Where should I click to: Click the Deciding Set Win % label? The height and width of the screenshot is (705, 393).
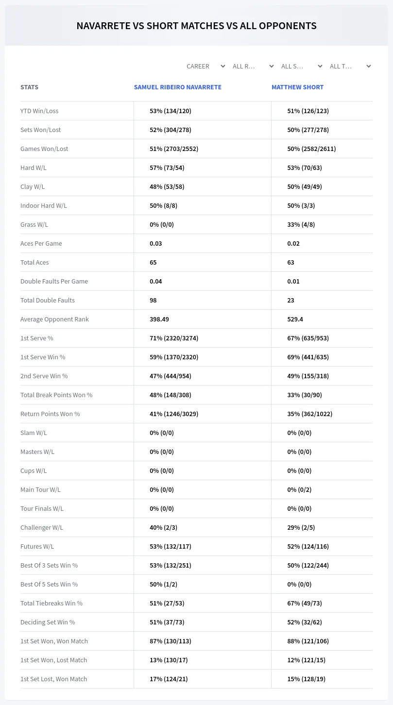[x=48, y=622]
